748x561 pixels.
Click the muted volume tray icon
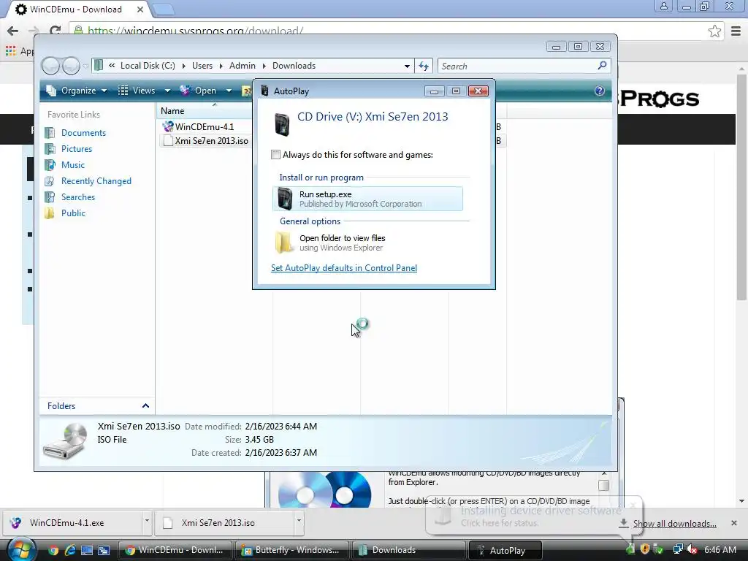(692, 549)
